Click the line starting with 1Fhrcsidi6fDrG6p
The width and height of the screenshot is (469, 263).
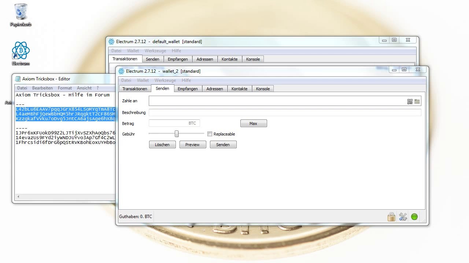point(66,142)
